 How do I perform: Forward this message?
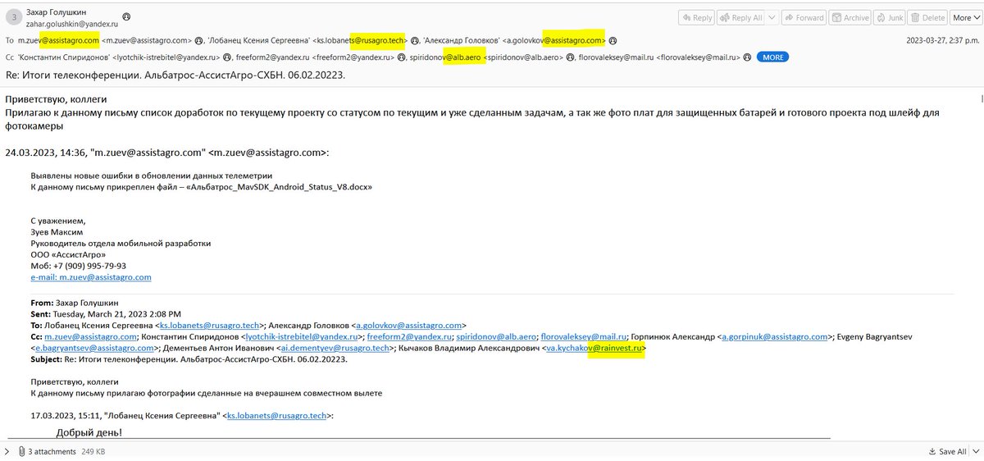coord(804,17)
